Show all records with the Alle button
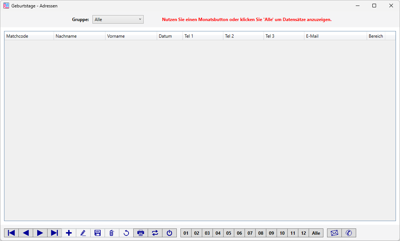This screenshot has width=400, height=241. pos(316,233)
